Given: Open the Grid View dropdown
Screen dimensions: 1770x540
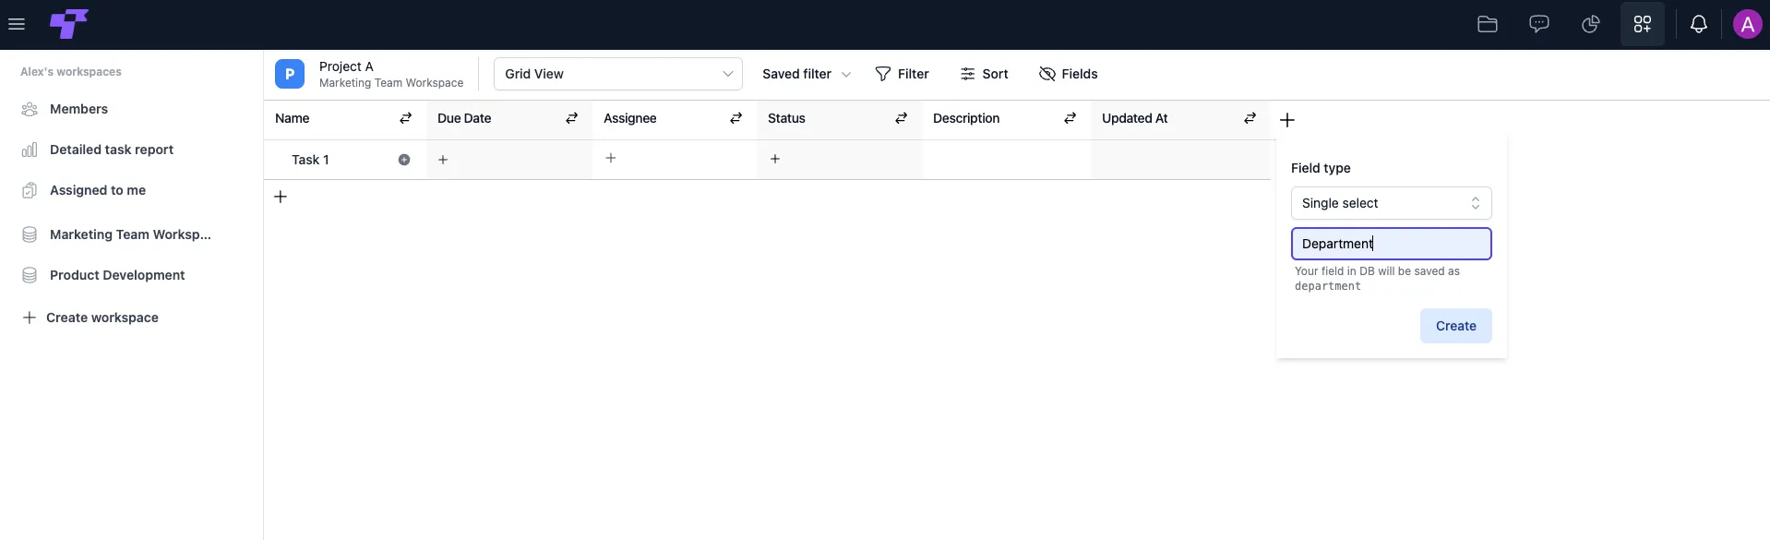Looking at the screenshot, I should tap(618, 74).
